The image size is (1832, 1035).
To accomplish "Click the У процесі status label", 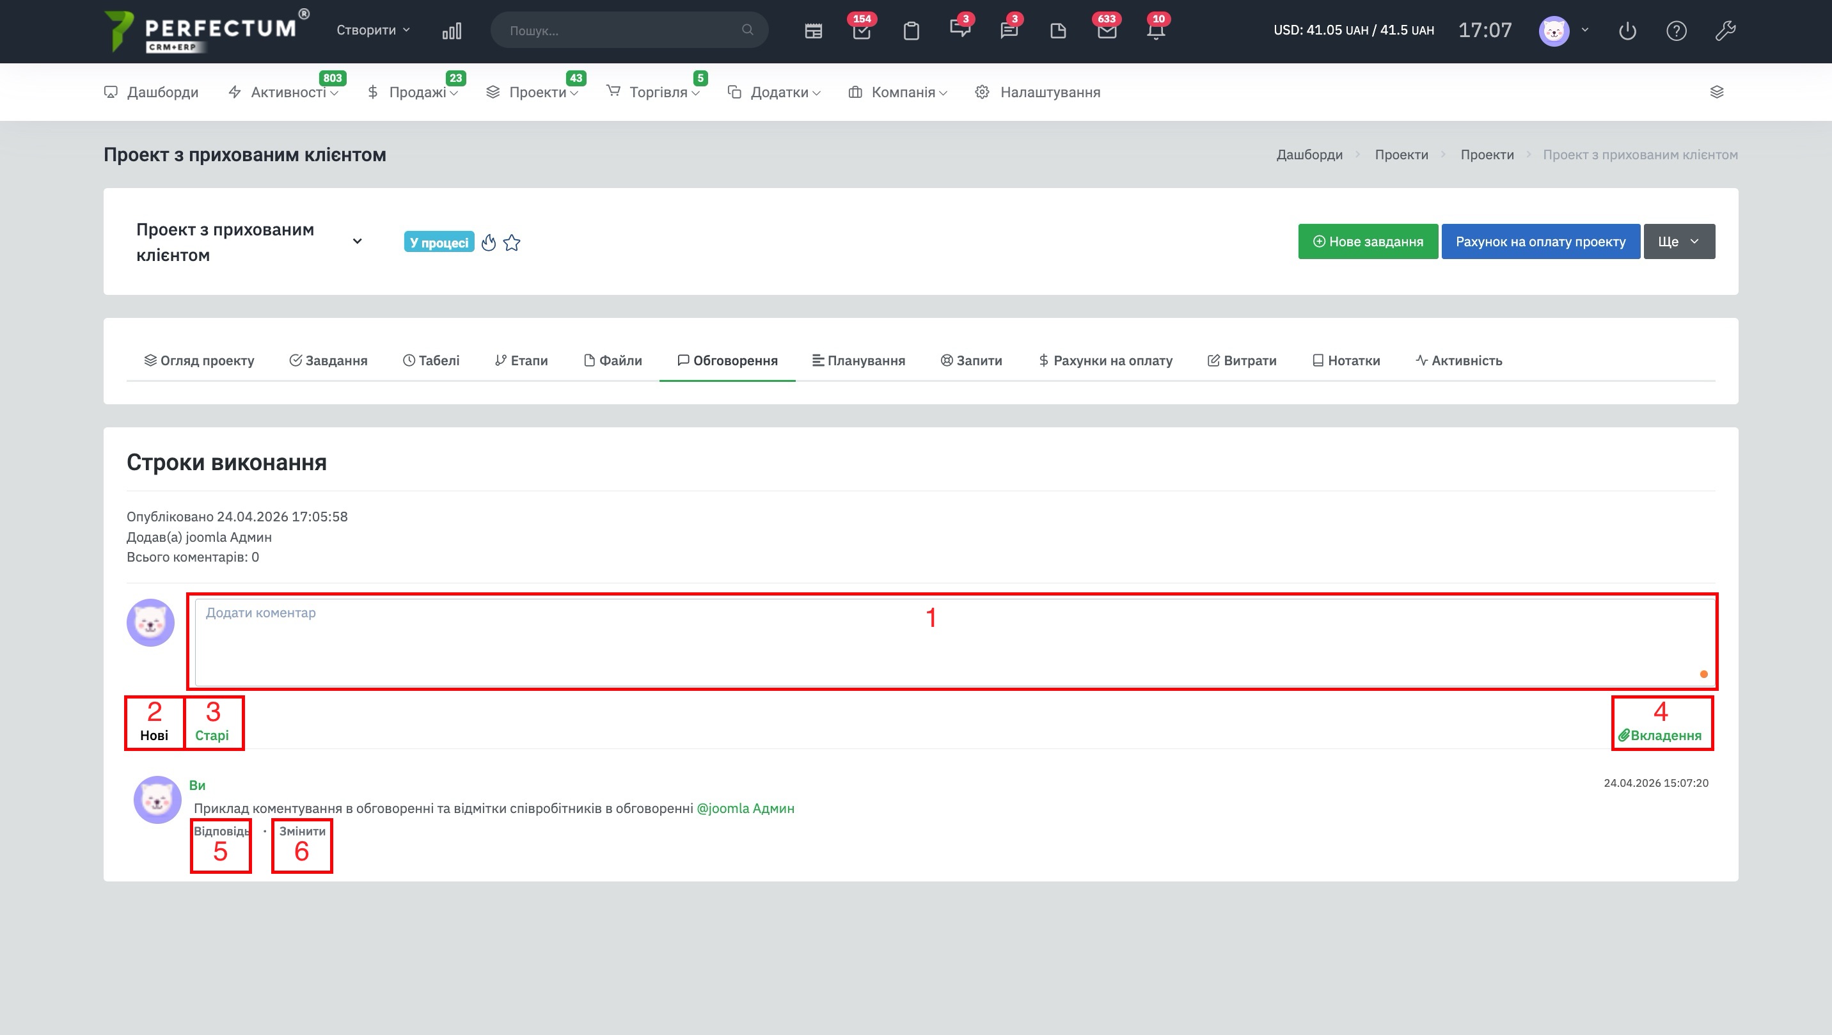I will coord(439,242).
